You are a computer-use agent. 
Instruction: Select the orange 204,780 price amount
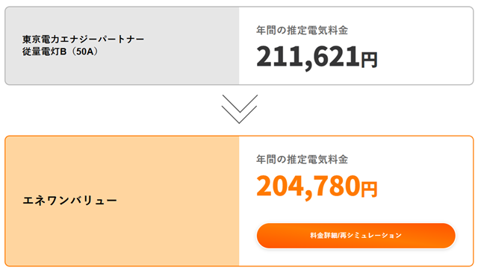[308, 186]
